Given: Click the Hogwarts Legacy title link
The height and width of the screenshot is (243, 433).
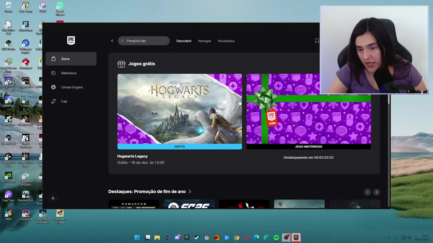Looking at the screenshot, I should 133,156.
